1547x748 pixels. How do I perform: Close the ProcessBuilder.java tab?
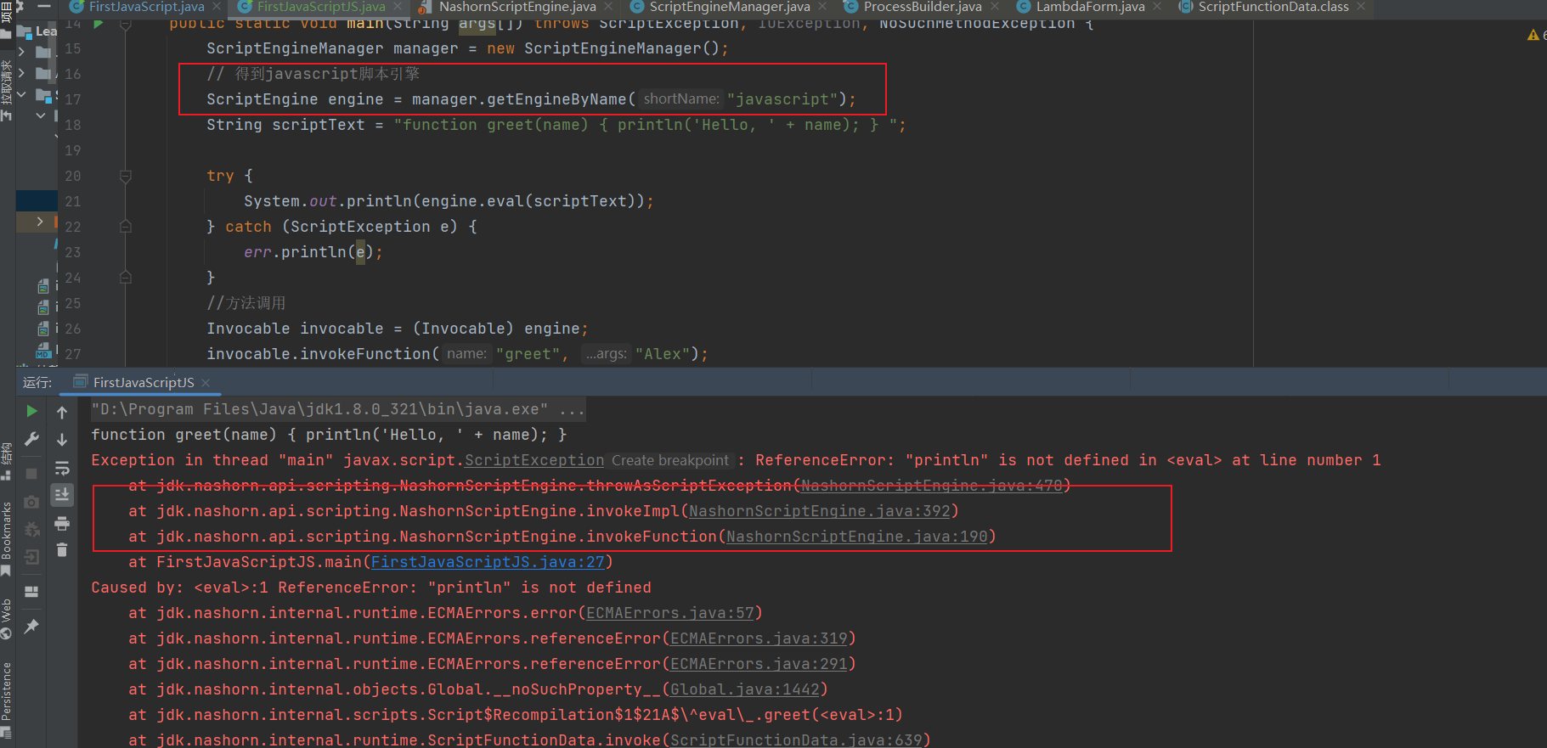click(x=995, y=7)
